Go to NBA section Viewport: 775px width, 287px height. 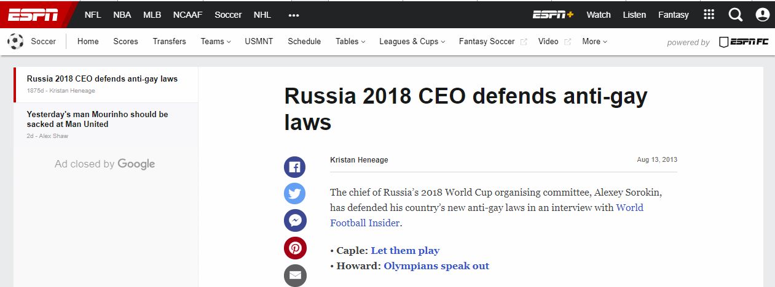(x=122, y=15)
